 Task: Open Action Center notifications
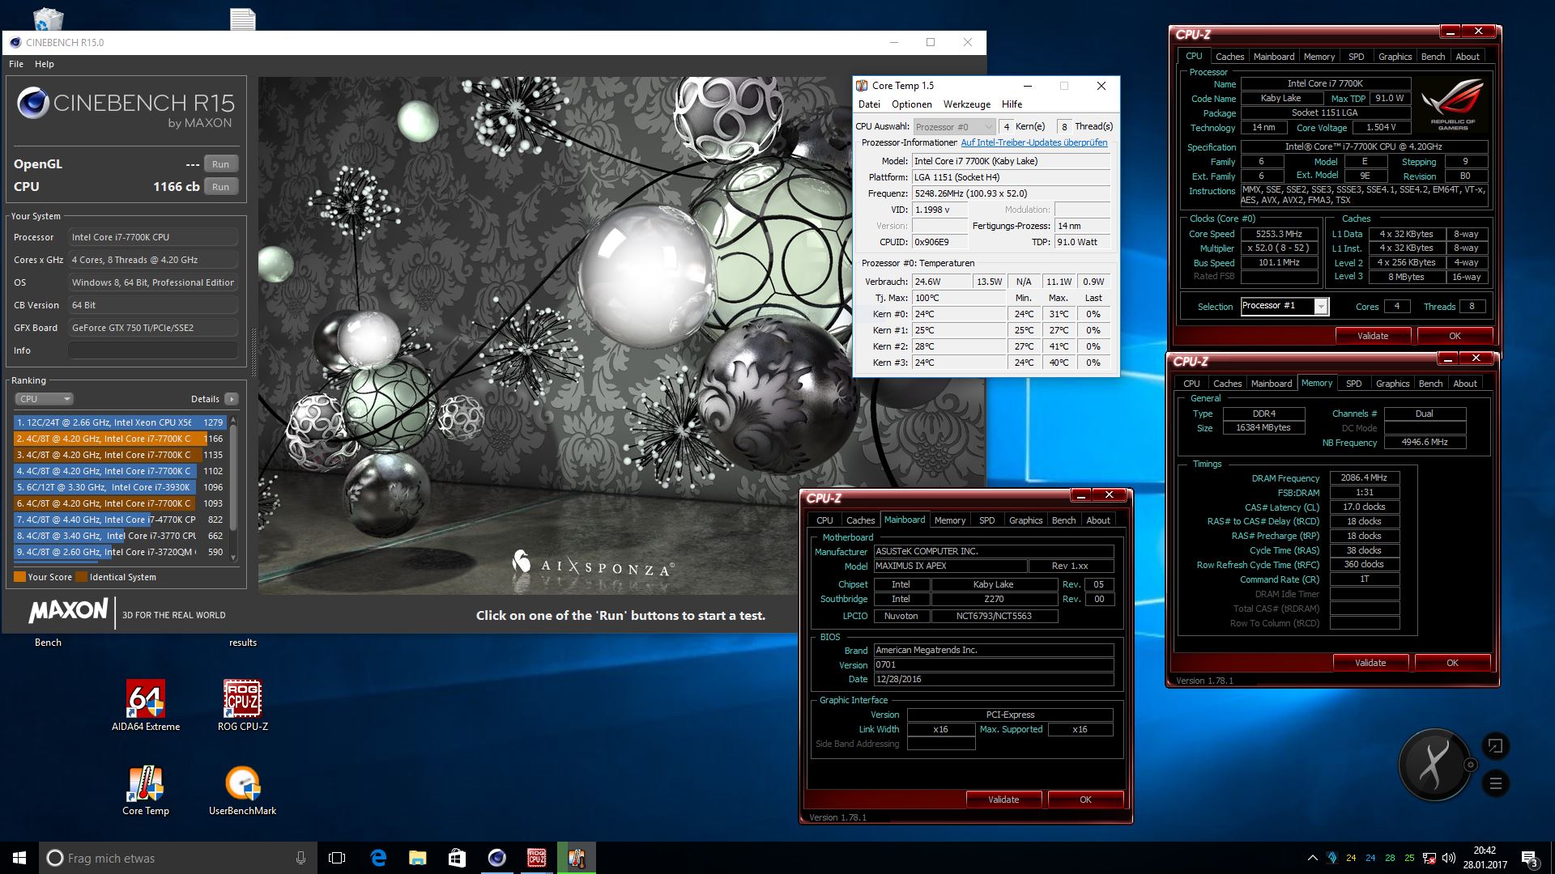pyautogui.click(x=1528, y=858)
